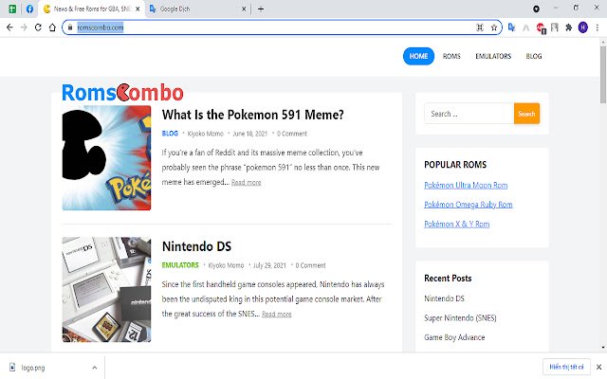Open EMULATORS in site navigation
This screenshot has height=379, width=607.
[x=493, y=56]
